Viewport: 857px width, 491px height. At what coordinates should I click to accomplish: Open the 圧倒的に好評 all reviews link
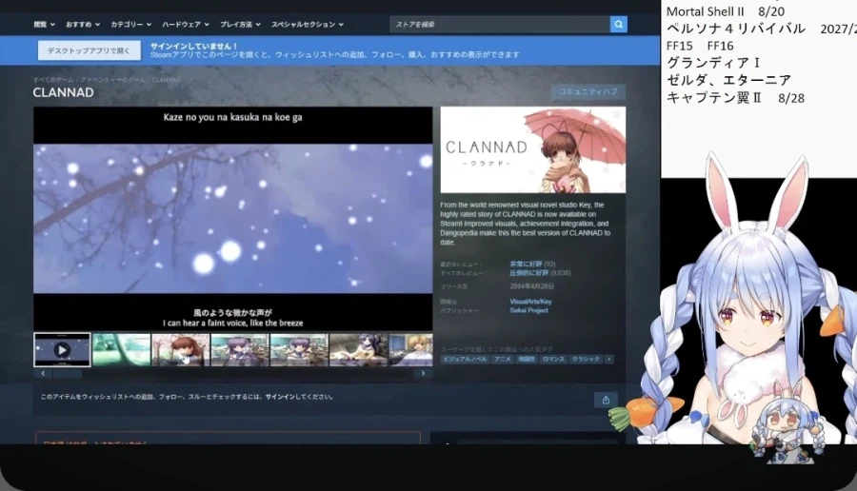(528, 272)
